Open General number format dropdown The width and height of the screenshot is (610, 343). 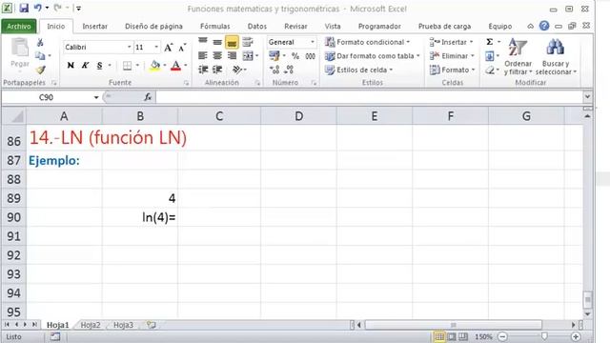pyautogui.click(x=313, y=42)
